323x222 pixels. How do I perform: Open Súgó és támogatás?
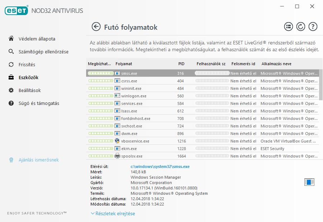tap(39, 103)
